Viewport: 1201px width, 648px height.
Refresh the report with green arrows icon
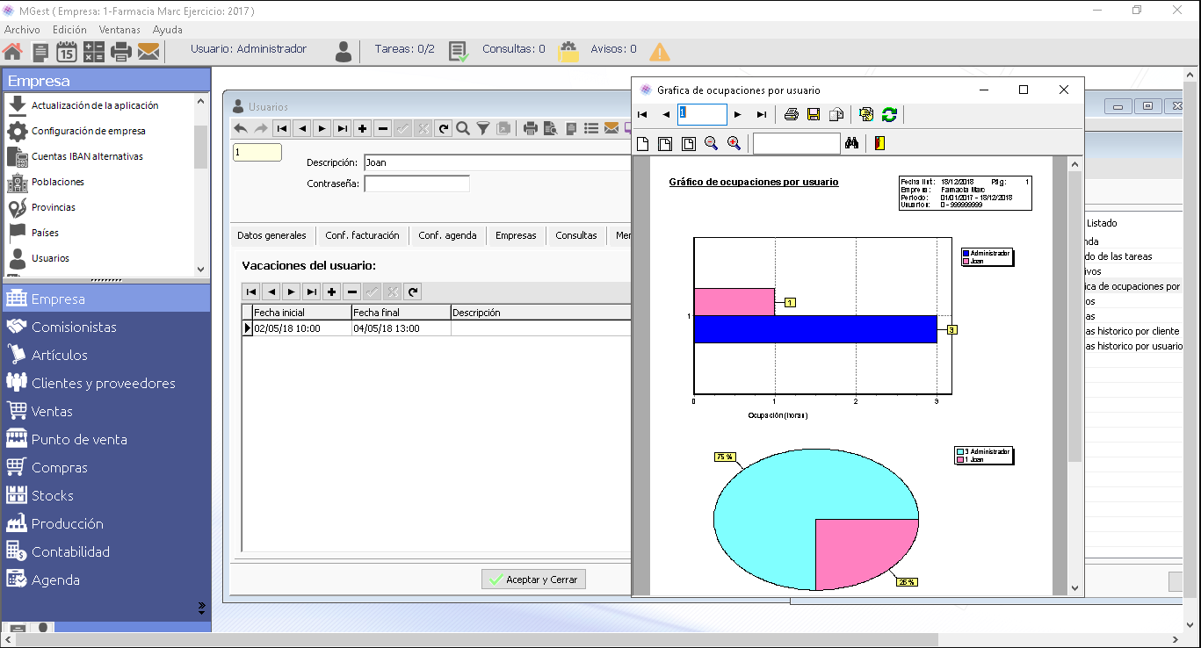click(890, 114)
